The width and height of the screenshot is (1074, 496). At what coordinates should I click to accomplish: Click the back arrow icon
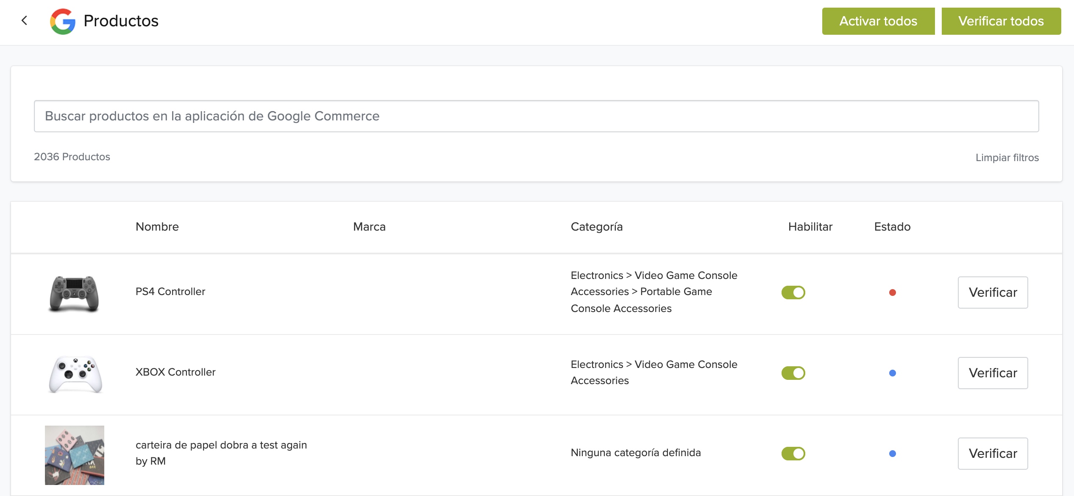24,20
